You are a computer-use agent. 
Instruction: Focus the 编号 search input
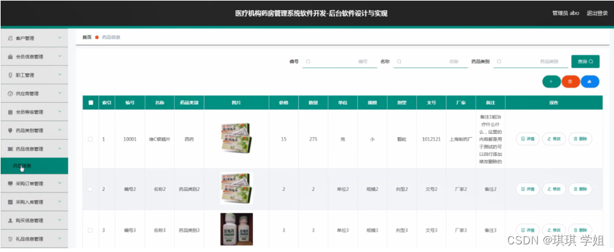[x=339, y=62]
